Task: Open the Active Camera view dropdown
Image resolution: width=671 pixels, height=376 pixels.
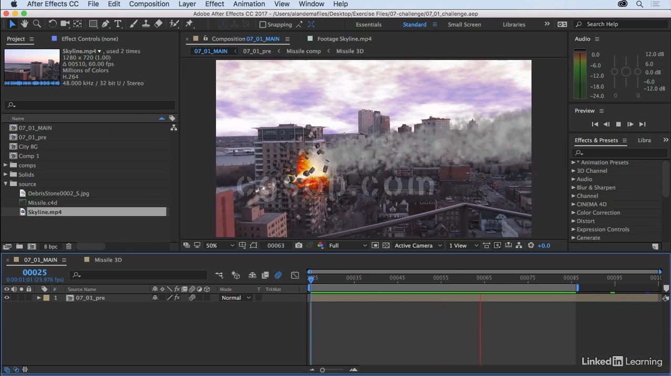Action: coord(418,245)
